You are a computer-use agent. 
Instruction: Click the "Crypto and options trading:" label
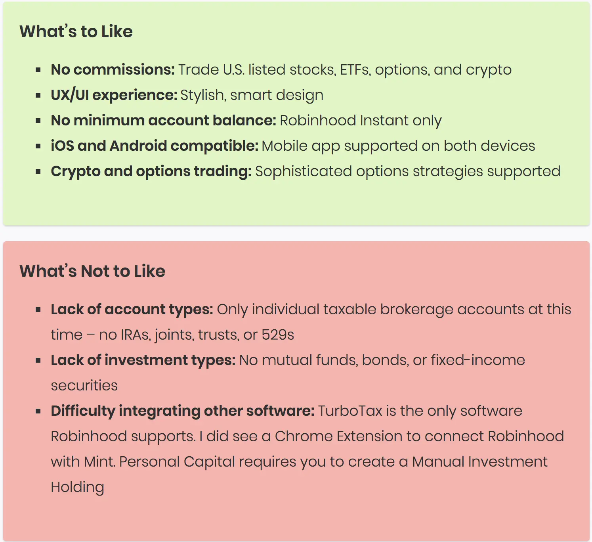151,171
